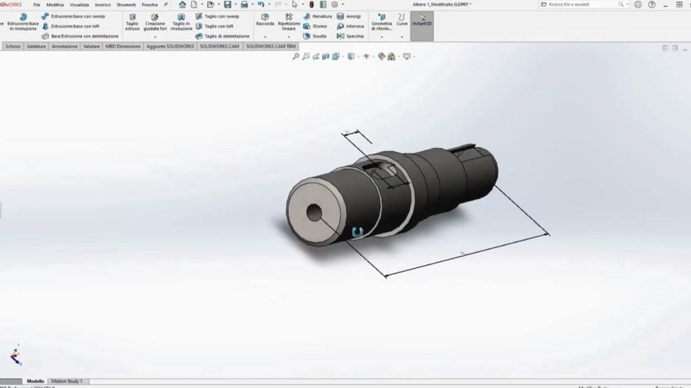Click Edit Appearance color sphere icon
Viewport: 691px width, 388px height.
[381, 56]
